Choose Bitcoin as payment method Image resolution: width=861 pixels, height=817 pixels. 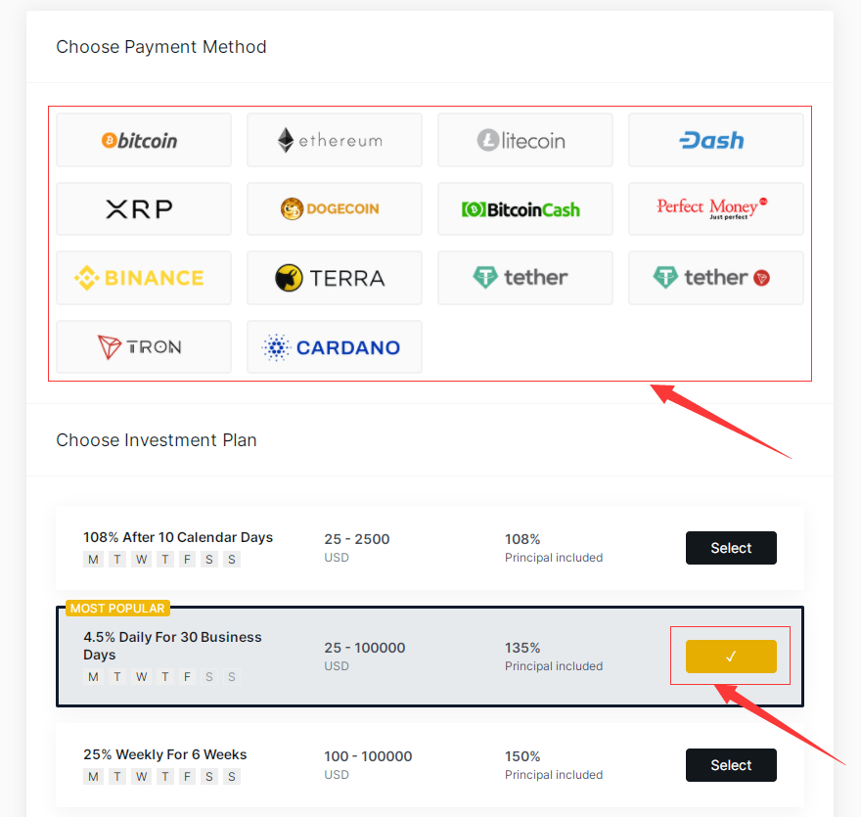tap(144, 140)
